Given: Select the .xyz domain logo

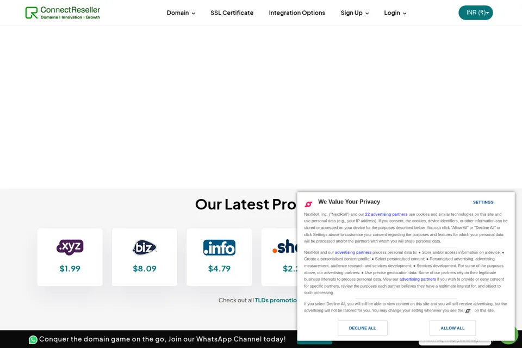Looking at the screenshot, I should coord(70,247).
